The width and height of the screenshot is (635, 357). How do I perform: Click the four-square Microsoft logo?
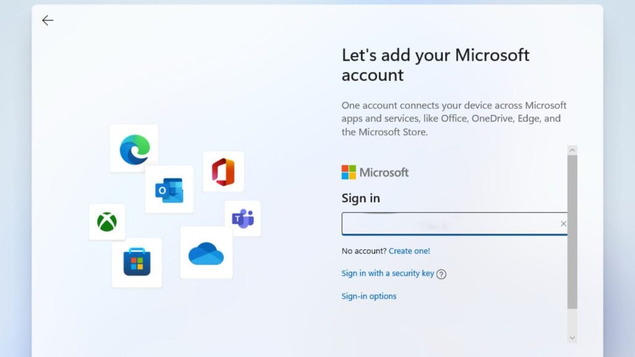click(347, 172)
